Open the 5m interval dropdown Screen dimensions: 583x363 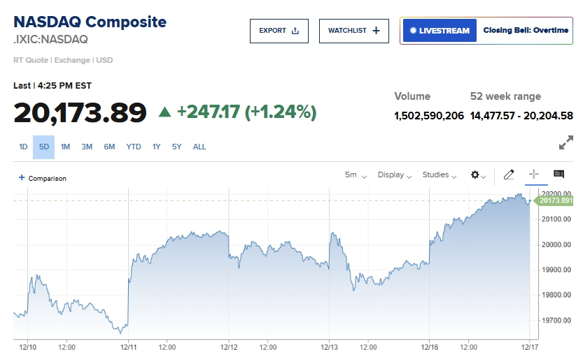[x=356, y=175]
